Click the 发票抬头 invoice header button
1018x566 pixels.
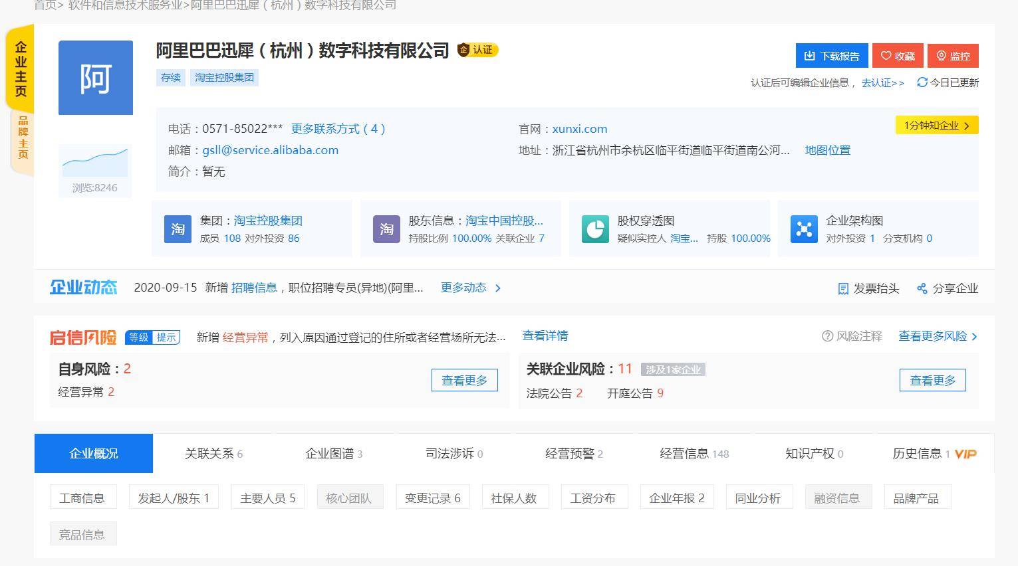click(x=868, y=288)
